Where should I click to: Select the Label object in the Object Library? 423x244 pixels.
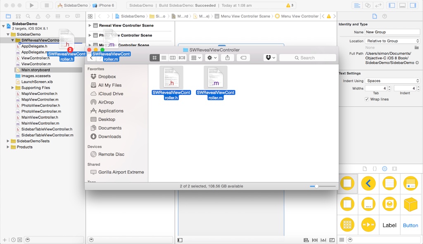[x=390, y=225]
